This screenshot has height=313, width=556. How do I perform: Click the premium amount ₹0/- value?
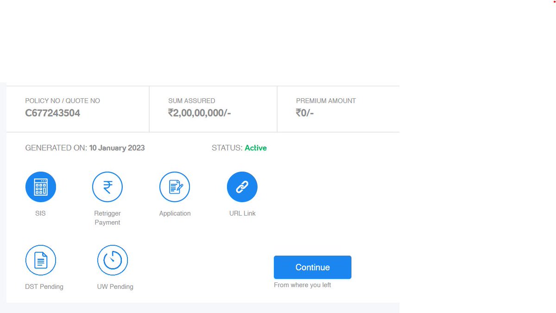[x=305, y=113]
